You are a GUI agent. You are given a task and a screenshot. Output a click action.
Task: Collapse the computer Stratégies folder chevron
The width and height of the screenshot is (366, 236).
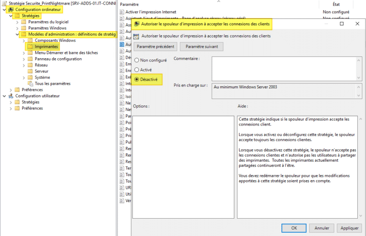(x=11, y=16)
